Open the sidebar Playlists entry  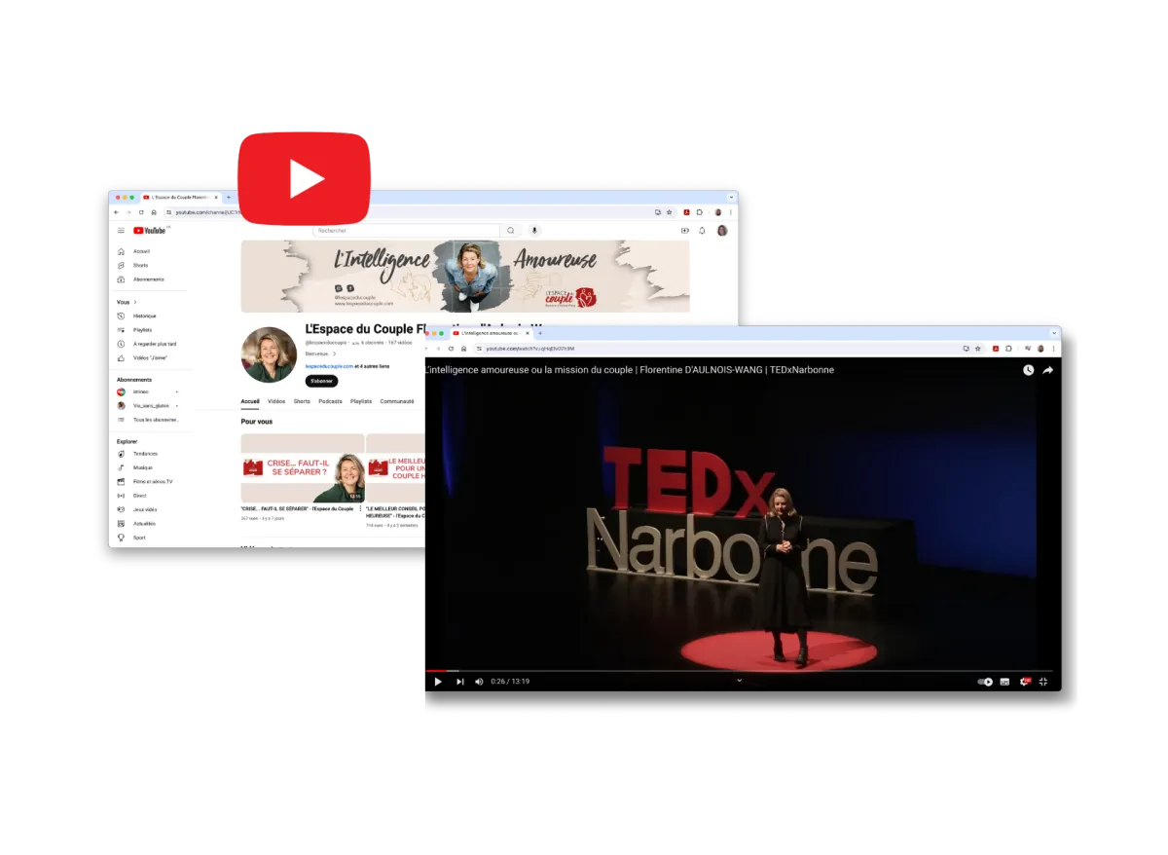click(142, 330)
